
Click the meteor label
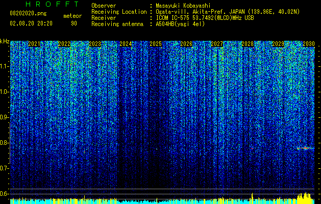tap(72, 16)
